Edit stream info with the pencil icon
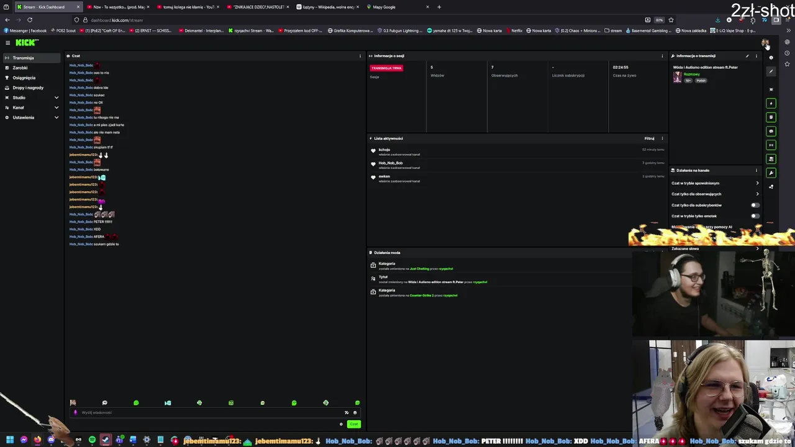Viewport: 795px width, 447px height. (x=747, y=56)
